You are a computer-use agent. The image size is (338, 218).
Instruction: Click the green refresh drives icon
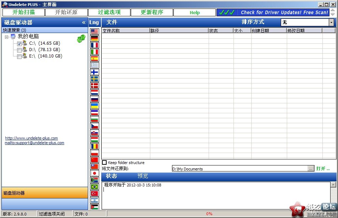(x=81, y=39)
